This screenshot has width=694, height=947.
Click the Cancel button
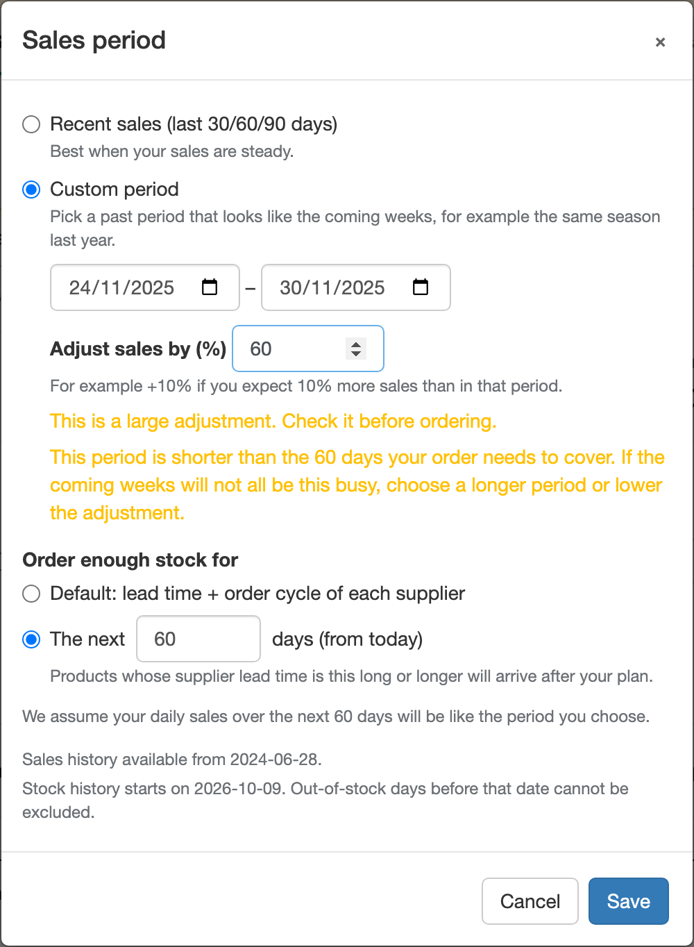click(530, 901)
